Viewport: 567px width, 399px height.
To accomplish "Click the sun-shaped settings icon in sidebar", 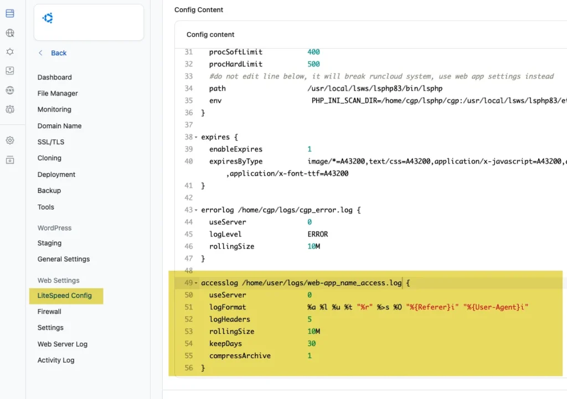I will pos(10,52).
